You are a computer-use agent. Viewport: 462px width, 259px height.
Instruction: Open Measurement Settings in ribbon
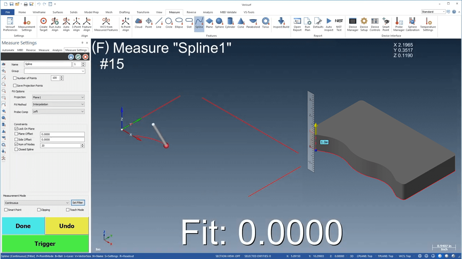(x=27, y=24)
